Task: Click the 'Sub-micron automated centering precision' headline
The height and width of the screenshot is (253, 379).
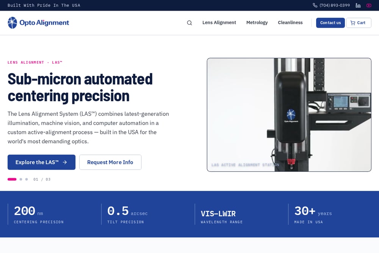Action: [80, 87]
